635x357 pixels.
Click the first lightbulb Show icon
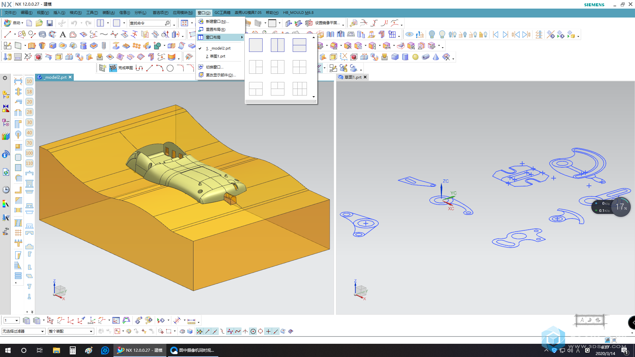coord(432,34)
